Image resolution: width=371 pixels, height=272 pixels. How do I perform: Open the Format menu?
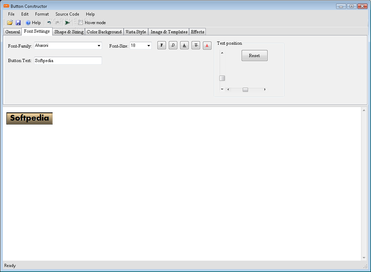point(42,14)
